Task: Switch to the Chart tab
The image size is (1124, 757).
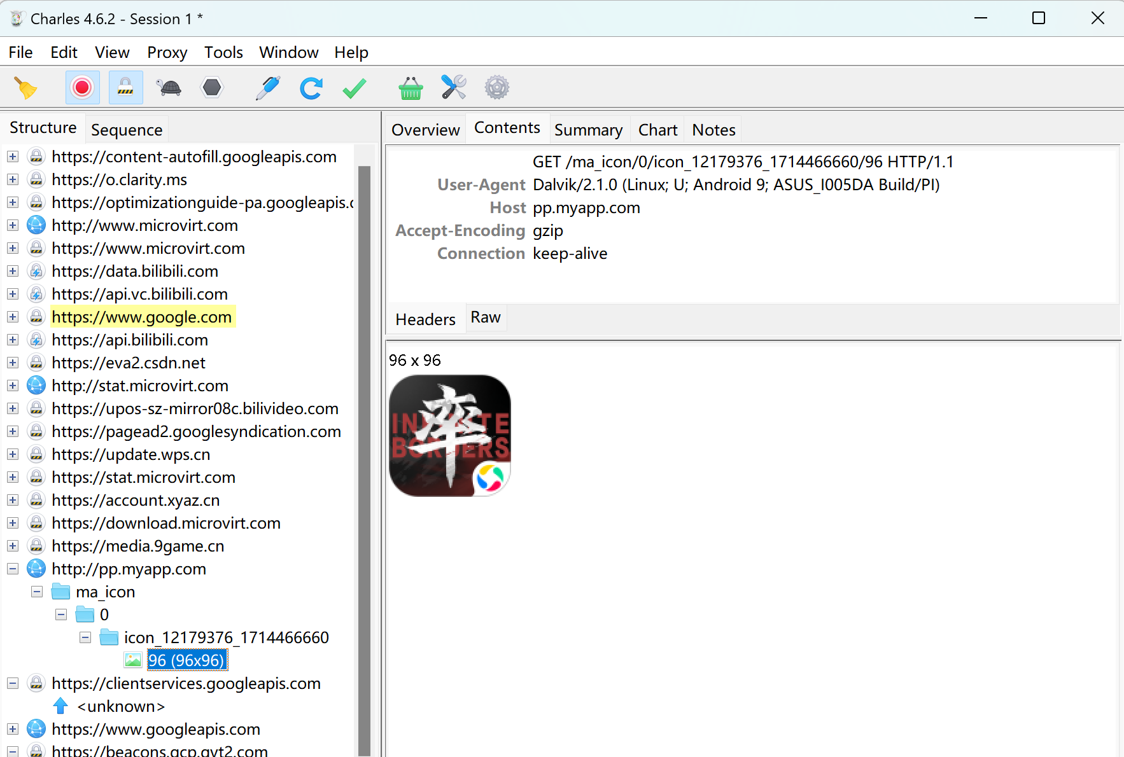Action: pos(657,130)
